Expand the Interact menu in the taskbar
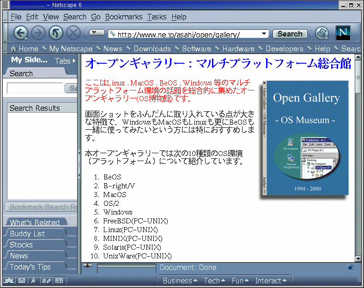Viewport: 364px width, 288px height. [x=271, y=281]
